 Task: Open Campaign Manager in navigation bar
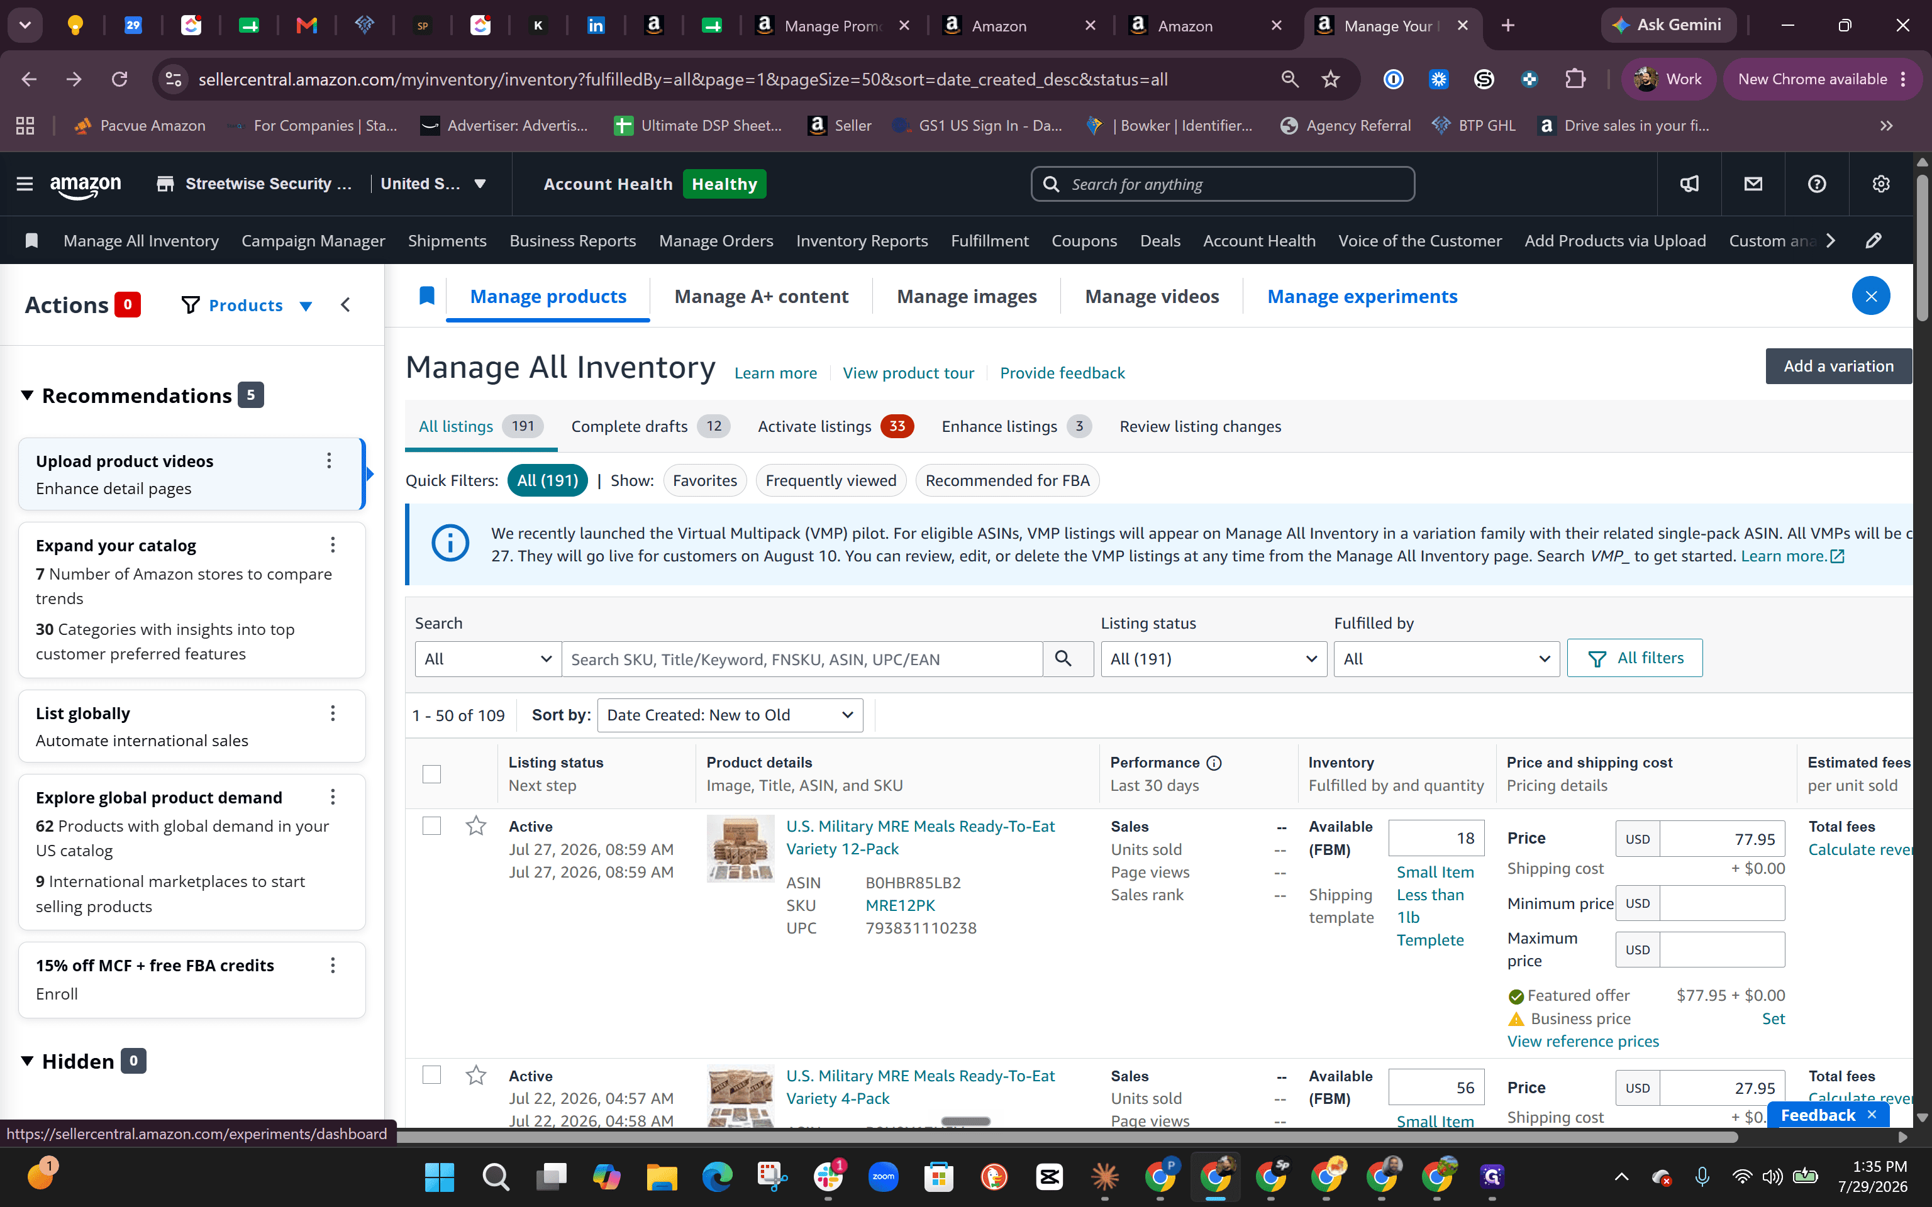coord(313,240)
